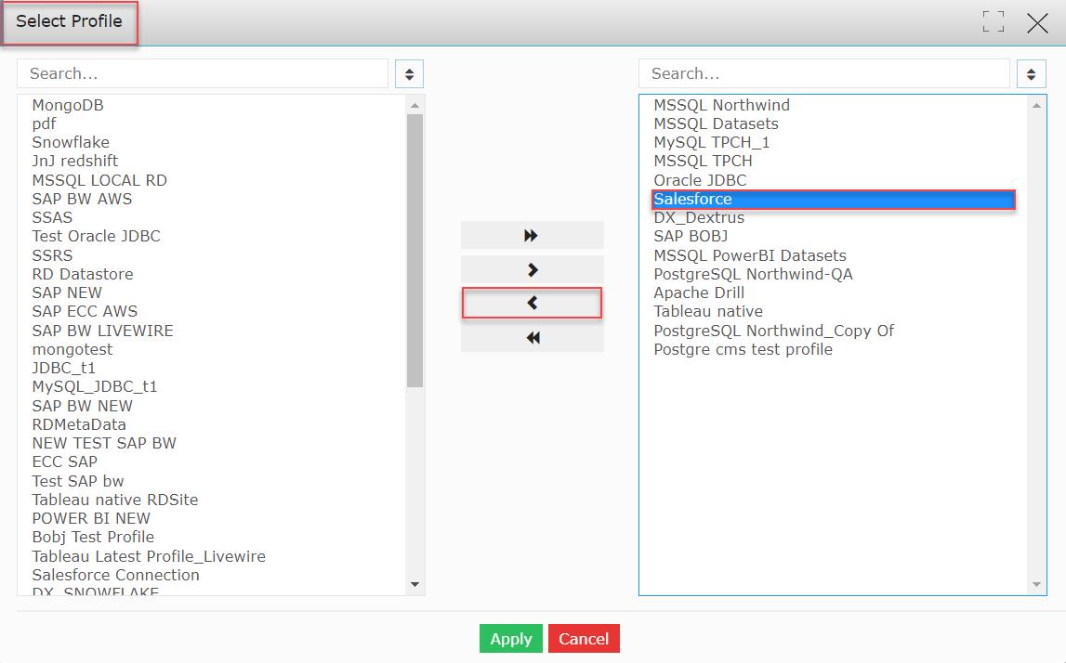This screenshot has width=1066, height=663.
Task: Select PostgreSQL Northwind-QA profile
Action: 753,274
